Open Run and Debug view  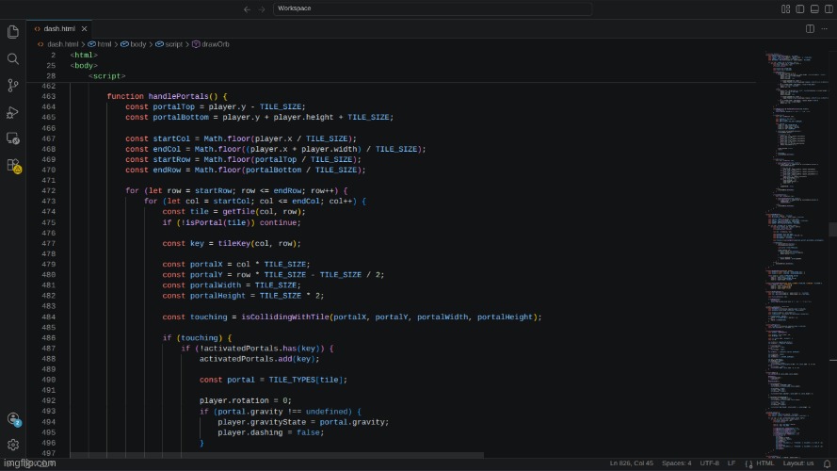click(13, 112)
